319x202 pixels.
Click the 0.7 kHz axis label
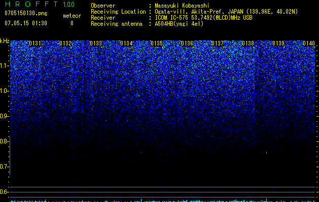tap(5, 167)
